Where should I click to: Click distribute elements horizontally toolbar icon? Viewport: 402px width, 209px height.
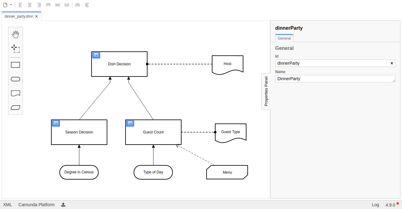click(x=78, y=5)
